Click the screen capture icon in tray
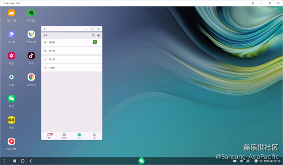283x165 pixels. tap(248, 161)
